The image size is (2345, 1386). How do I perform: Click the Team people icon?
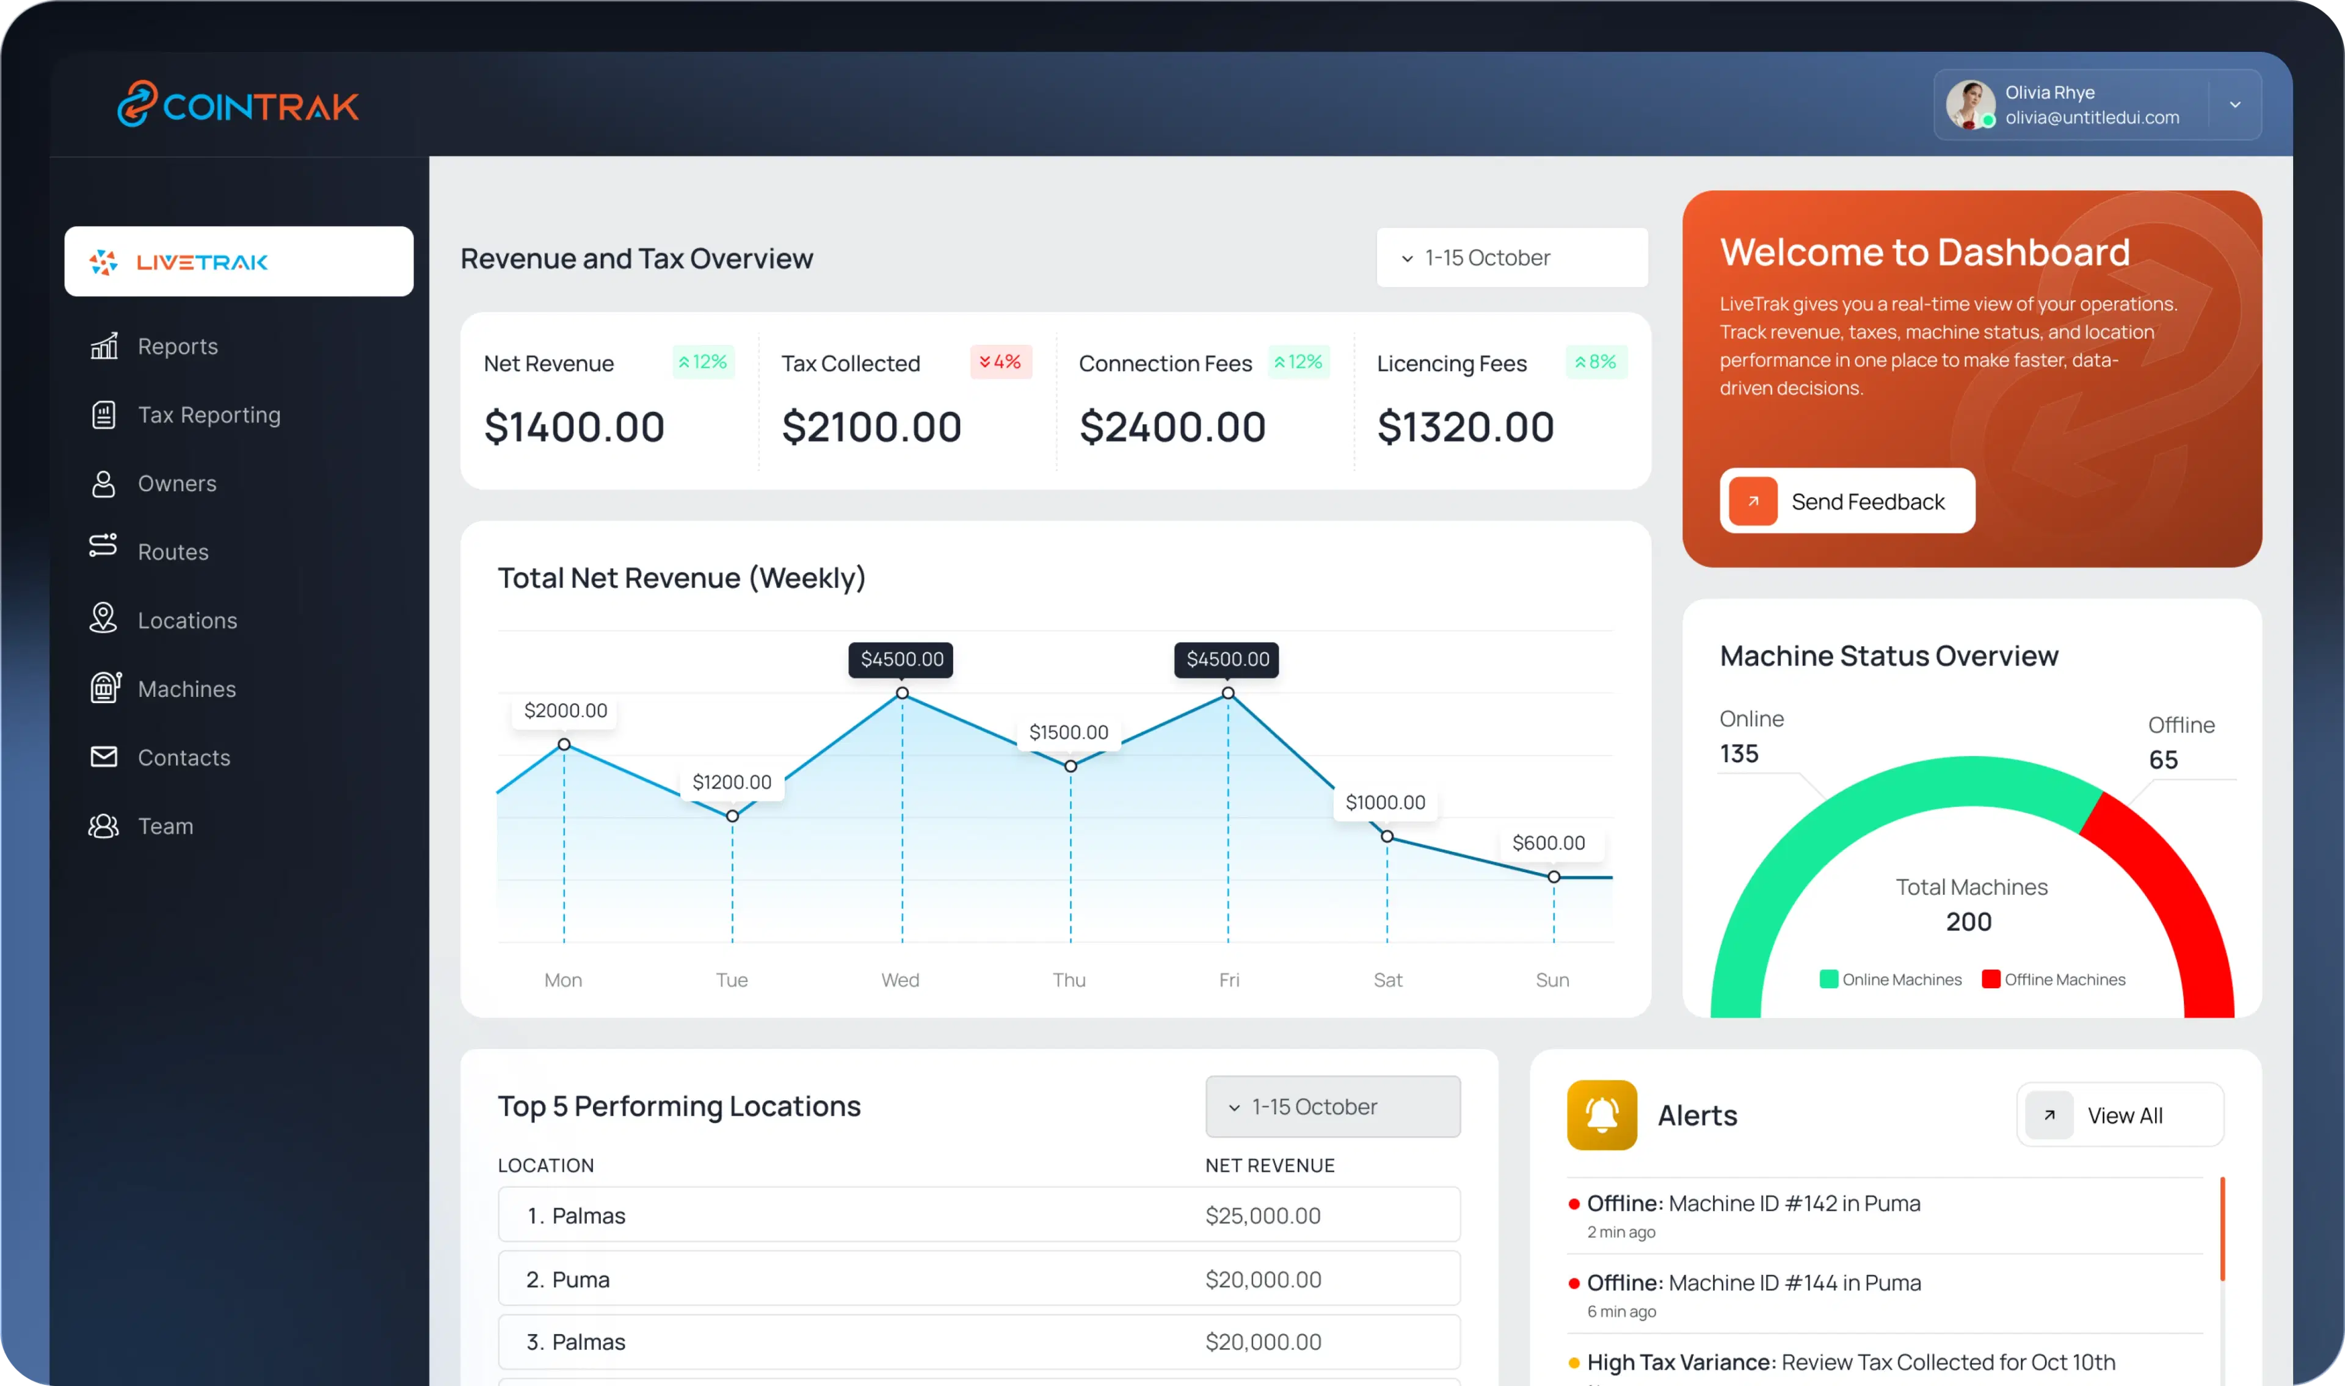coord(104,826)
